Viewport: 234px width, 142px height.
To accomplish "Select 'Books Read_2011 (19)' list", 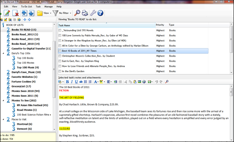I will (26, 39).
